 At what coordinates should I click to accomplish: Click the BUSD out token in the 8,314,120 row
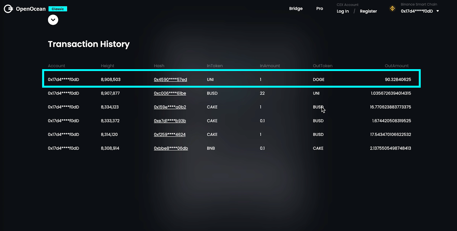click(x=318, y=134)
